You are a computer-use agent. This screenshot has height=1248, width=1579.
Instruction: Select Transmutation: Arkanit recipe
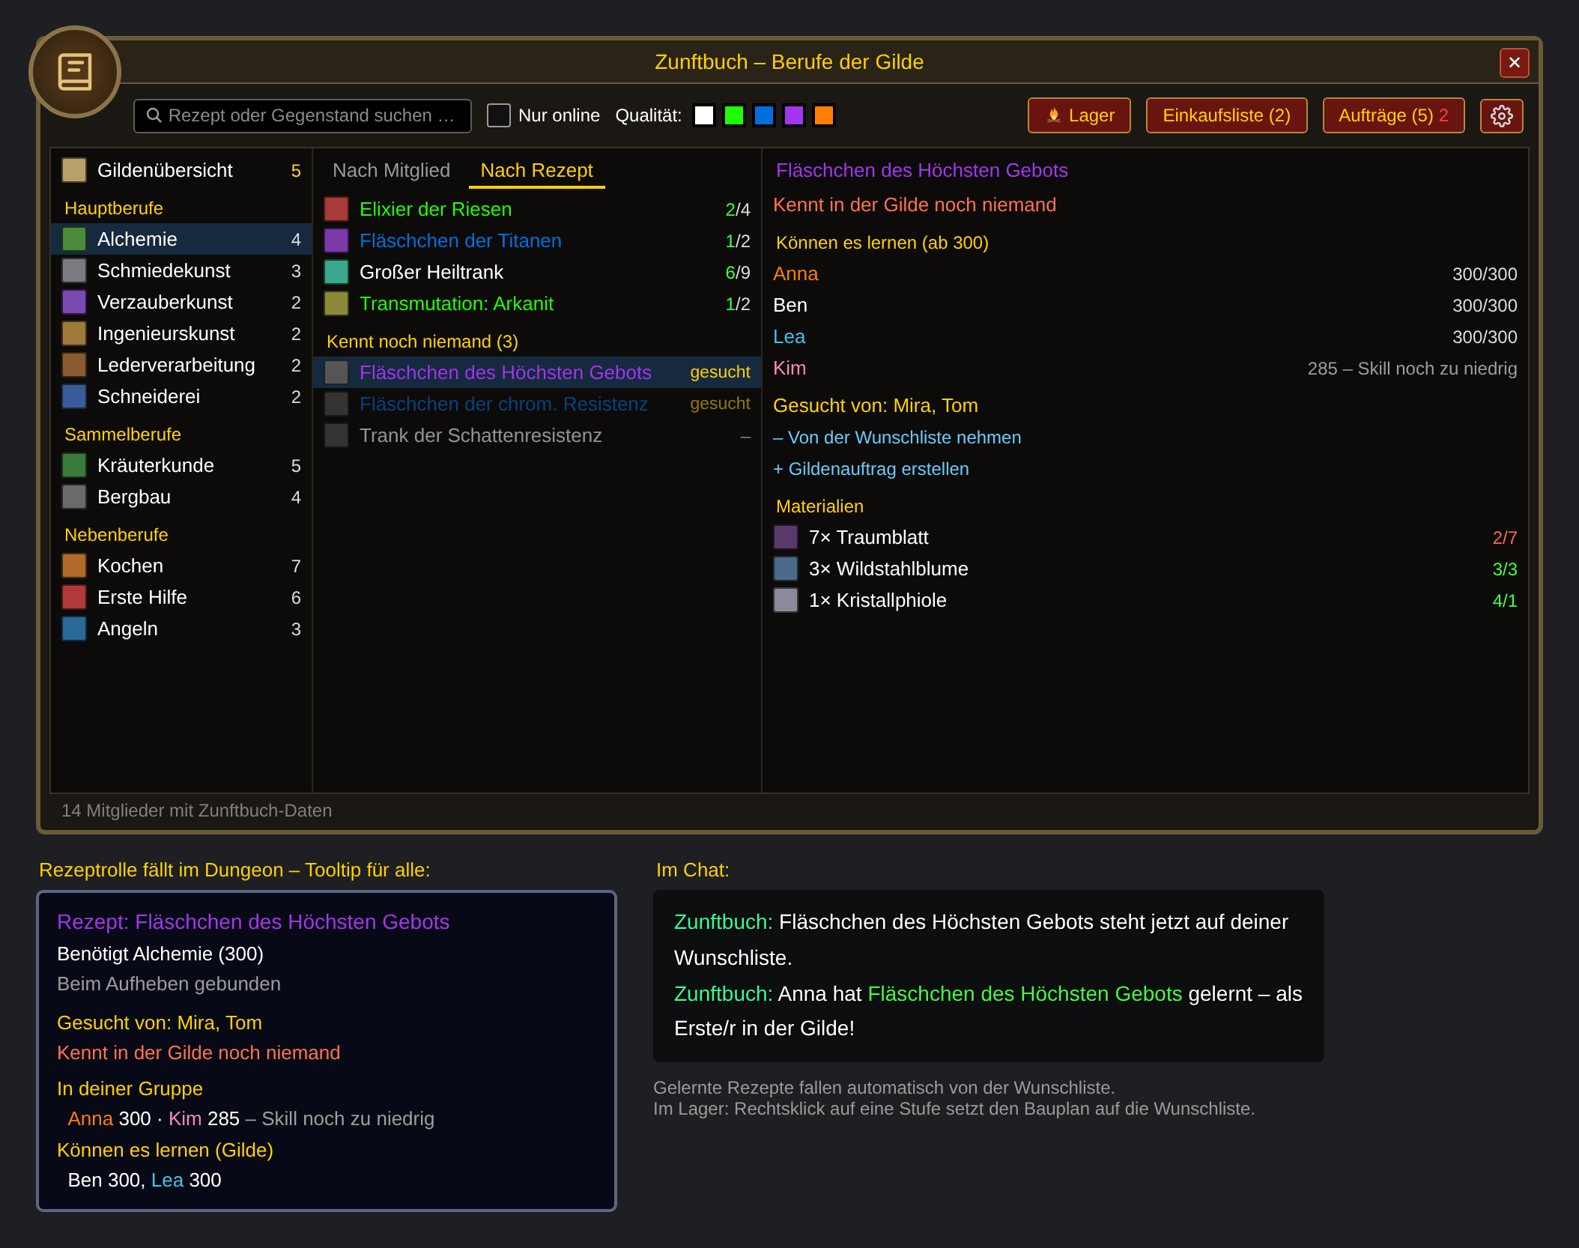pyautogui.click(x=537, y=303)
